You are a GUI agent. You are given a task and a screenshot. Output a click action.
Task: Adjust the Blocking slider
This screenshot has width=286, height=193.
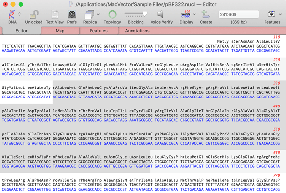click(136, 14)
